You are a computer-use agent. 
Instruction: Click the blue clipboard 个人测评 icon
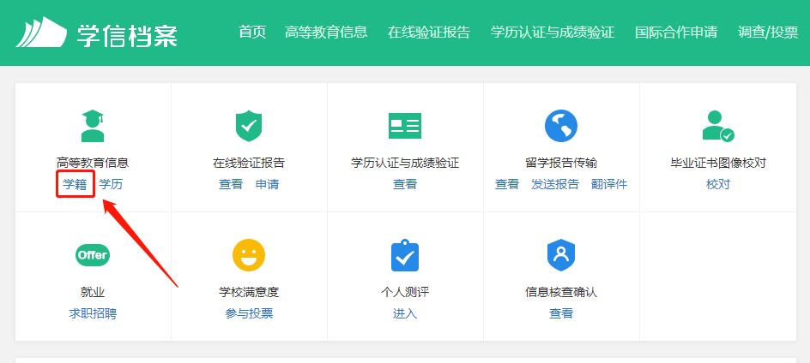pyautogui.click(x=405, y=255)
